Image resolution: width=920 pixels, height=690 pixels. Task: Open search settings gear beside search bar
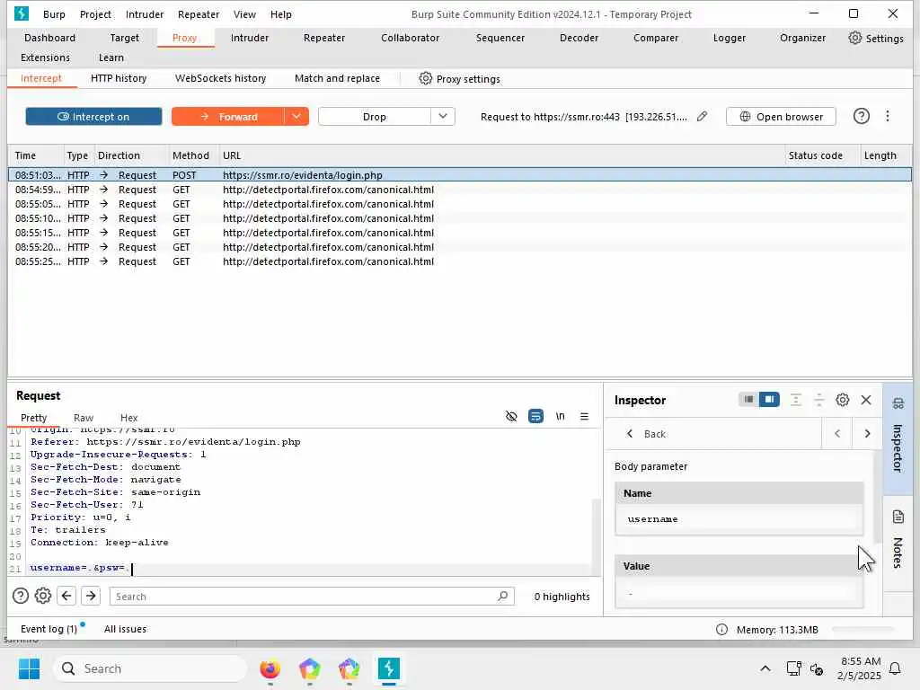click(x=43, y=597)
